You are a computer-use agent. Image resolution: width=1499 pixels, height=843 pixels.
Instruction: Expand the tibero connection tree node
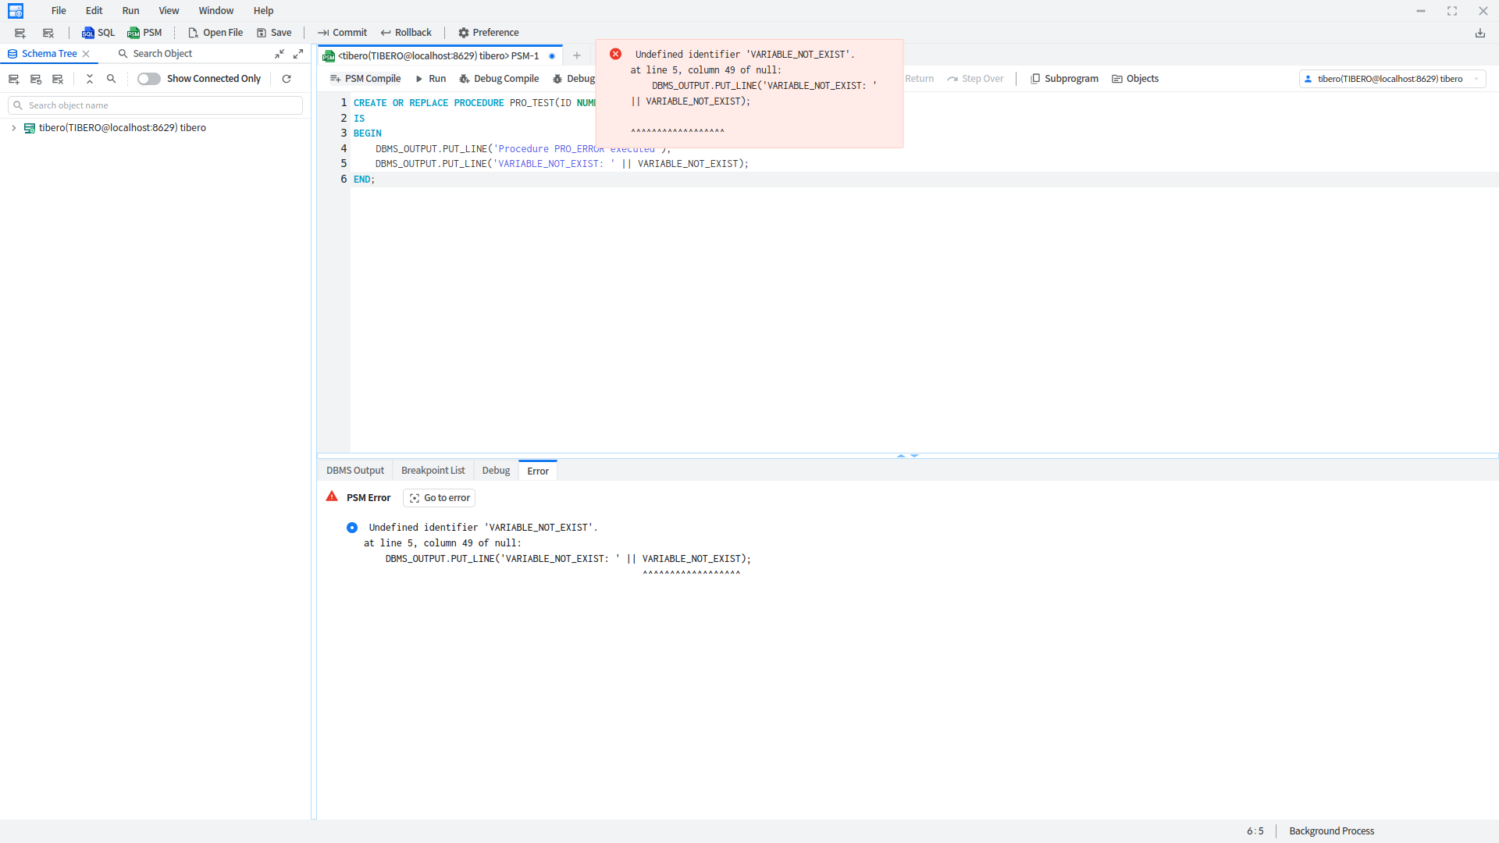click(x=14, y=128)
